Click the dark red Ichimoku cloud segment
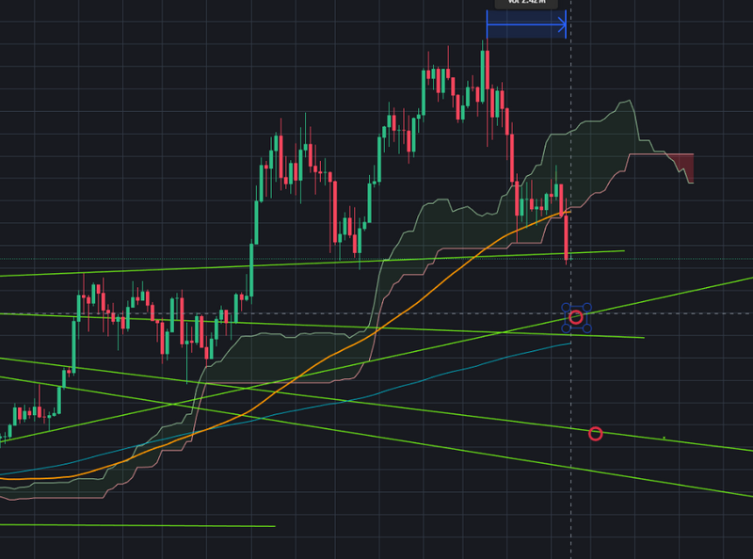The width and height of the screenshot is (753, 559). [x=686, y=166]
